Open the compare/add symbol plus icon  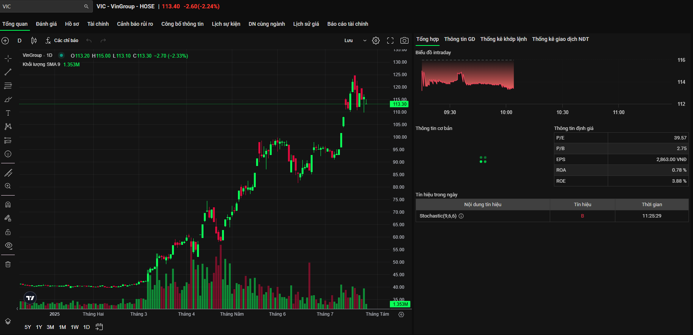[x=5, y=41]
